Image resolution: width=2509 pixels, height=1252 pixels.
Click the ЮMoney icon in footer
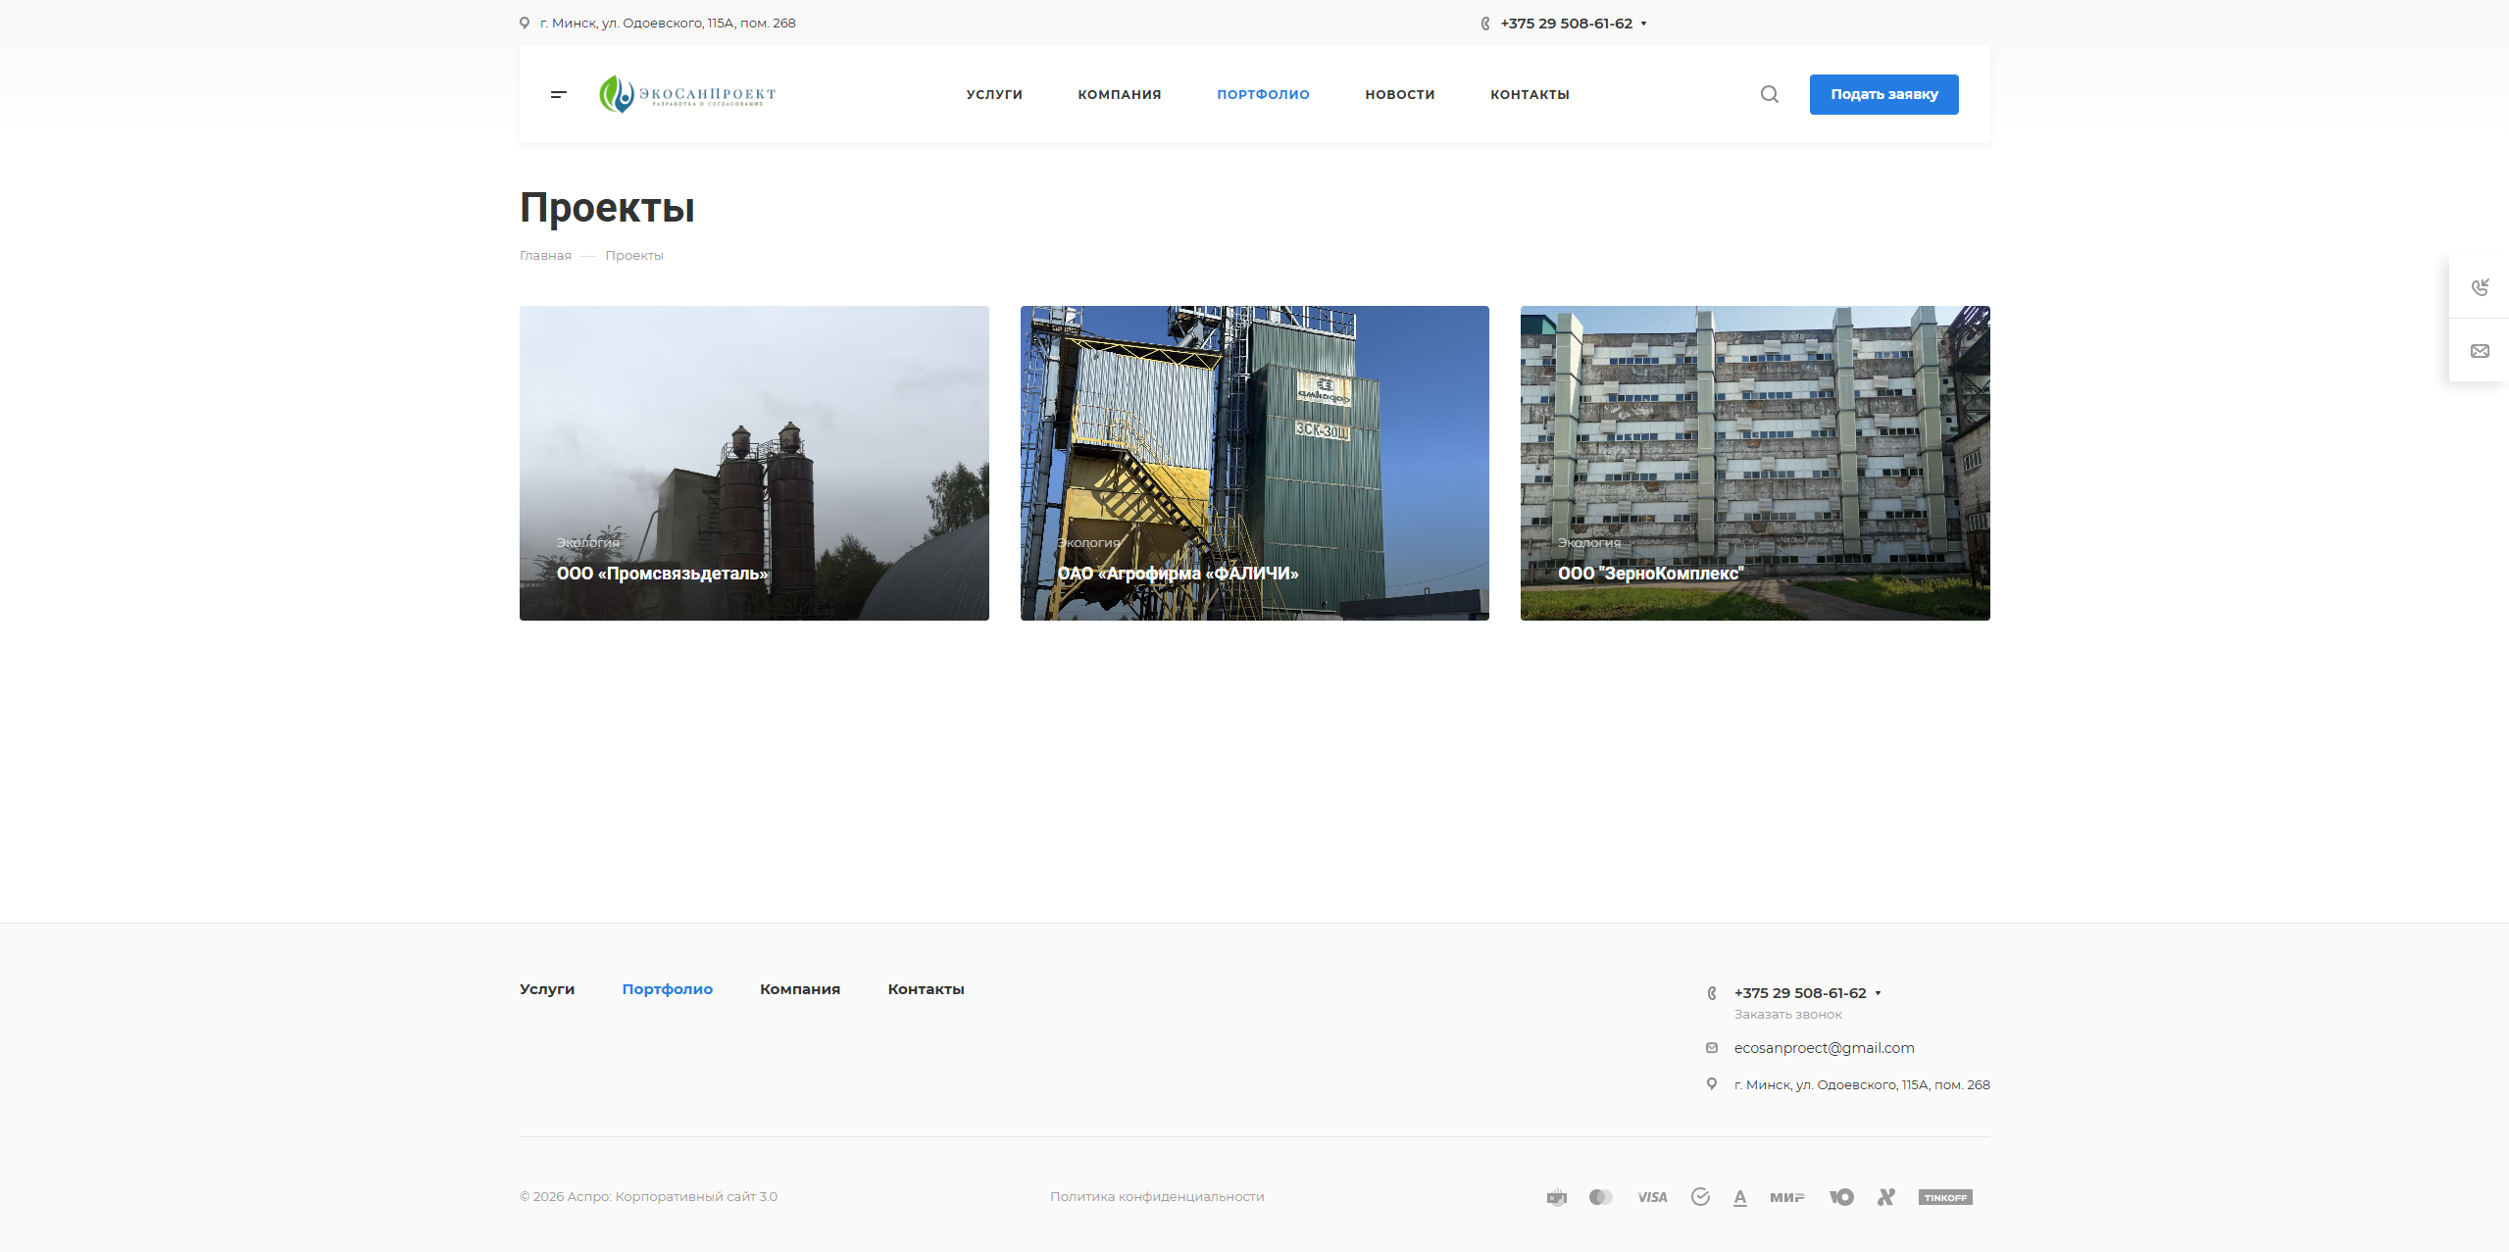1841,1196
